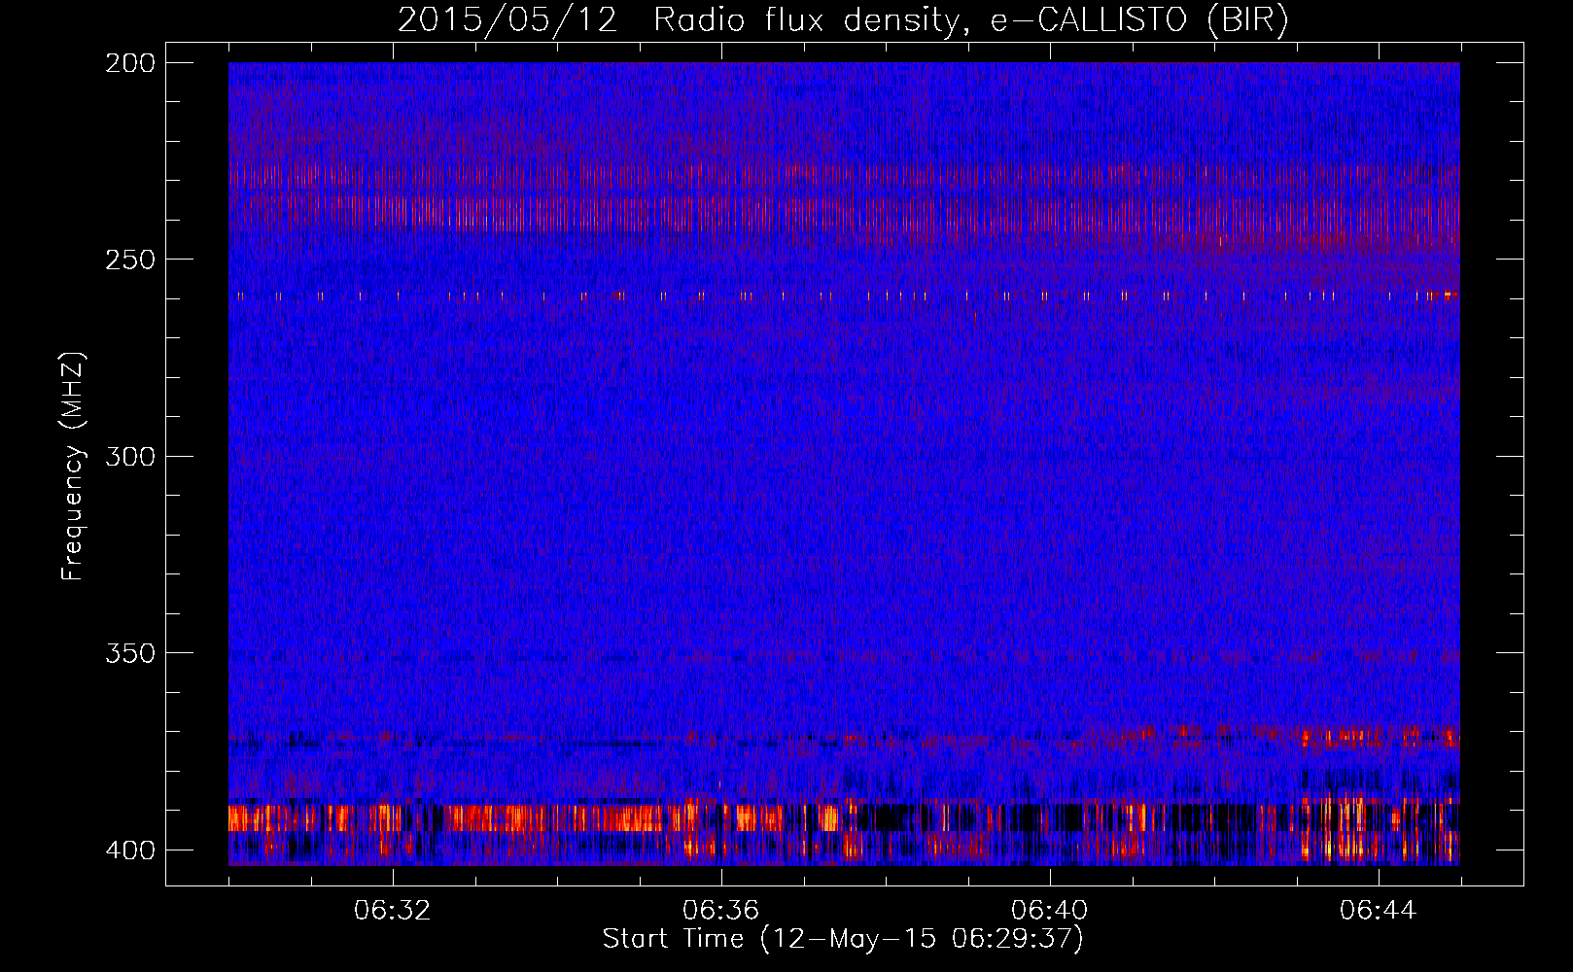Screen dimensions: 1573x972
Task: Click the 400 frequency tick label
Action: pos(130,850)
